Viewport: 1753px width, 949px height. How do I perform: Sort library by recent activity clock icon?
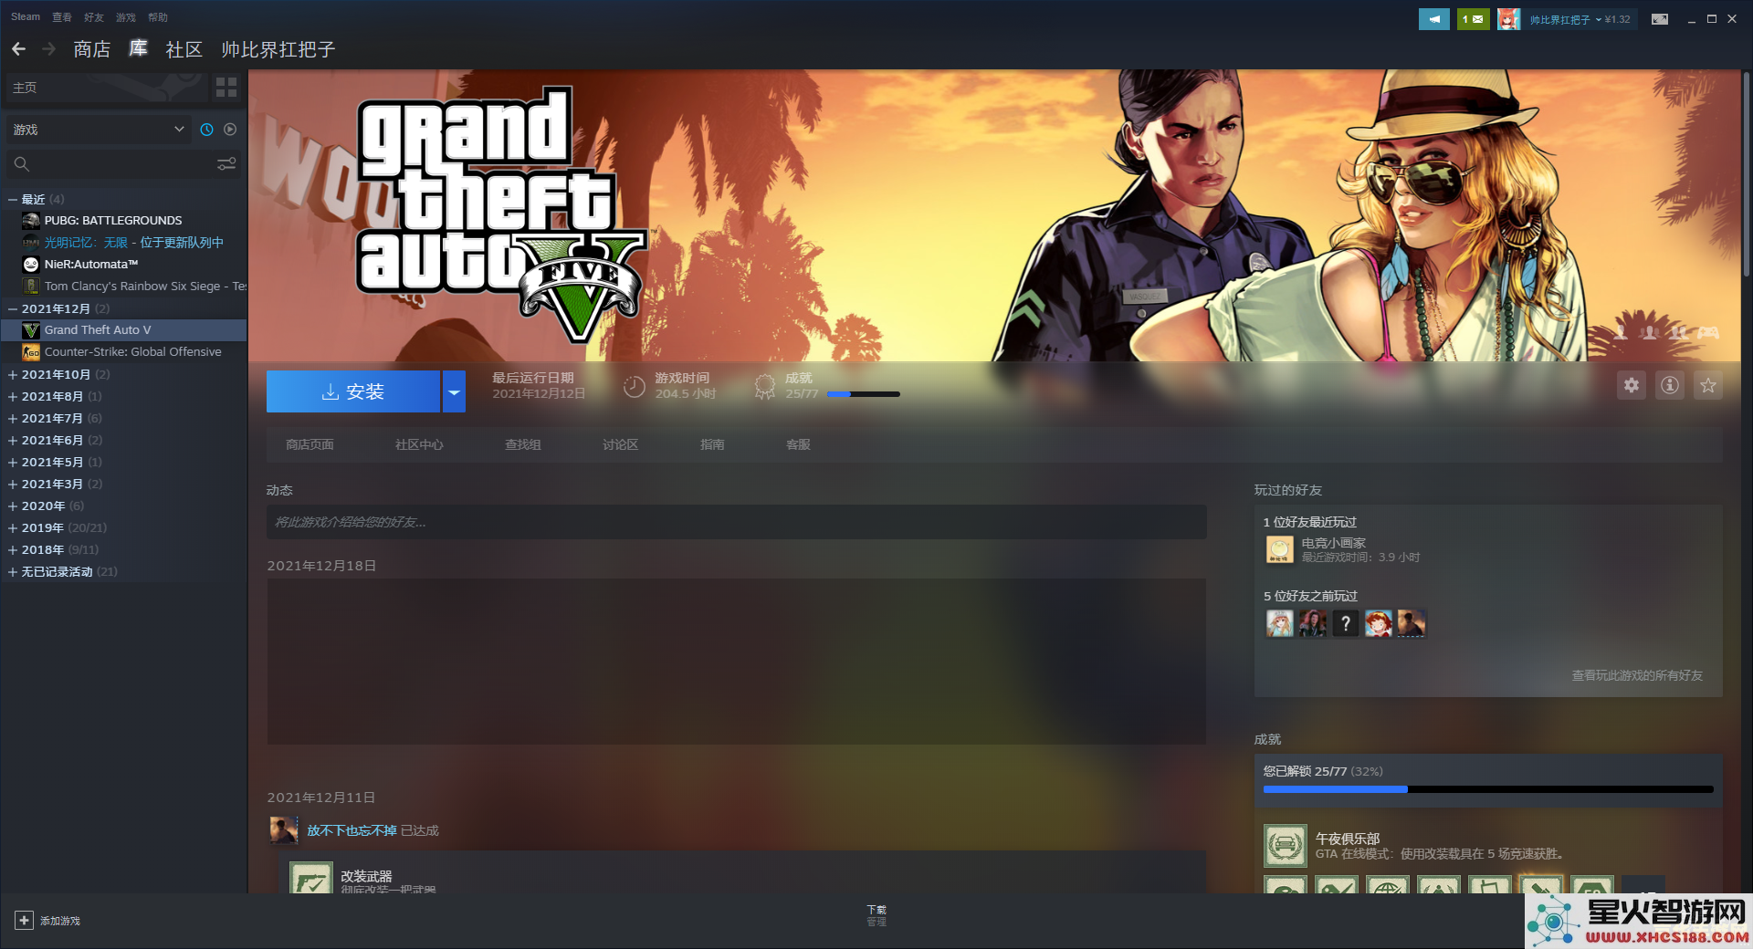coord(206,130)
